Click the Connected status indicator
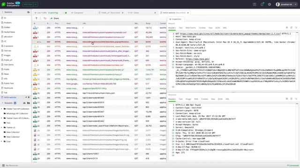Viewport: 300px width, 168px height. coord(293,166)
